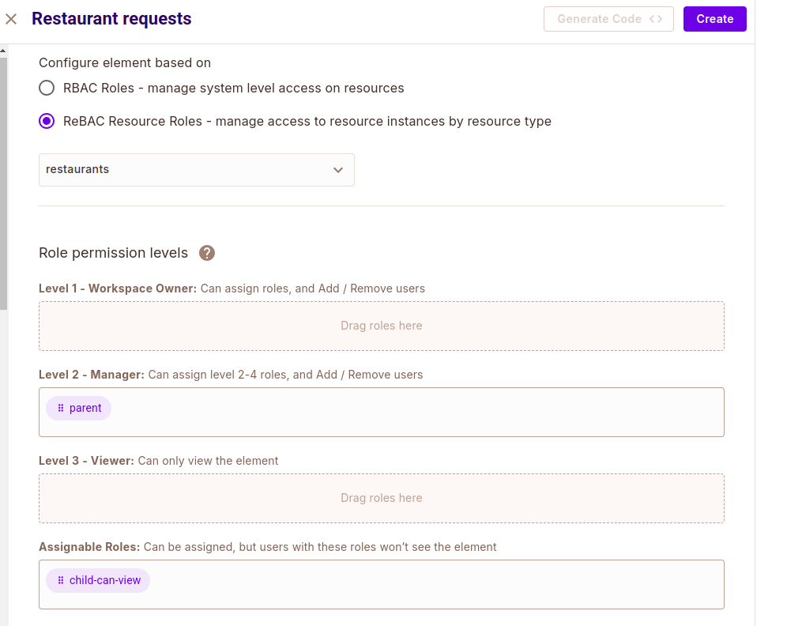The height and width of the screenshot is (626, 787).
Task: Click the code brackets icon in Generate Code
Action: click(x=656, y=19)
